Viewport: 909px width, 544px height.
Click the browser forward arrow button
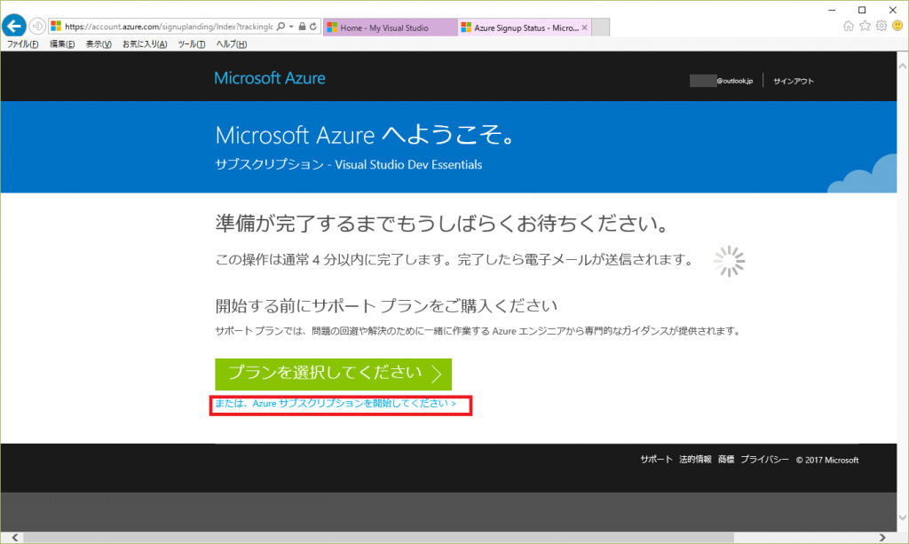tap(37, 26)
